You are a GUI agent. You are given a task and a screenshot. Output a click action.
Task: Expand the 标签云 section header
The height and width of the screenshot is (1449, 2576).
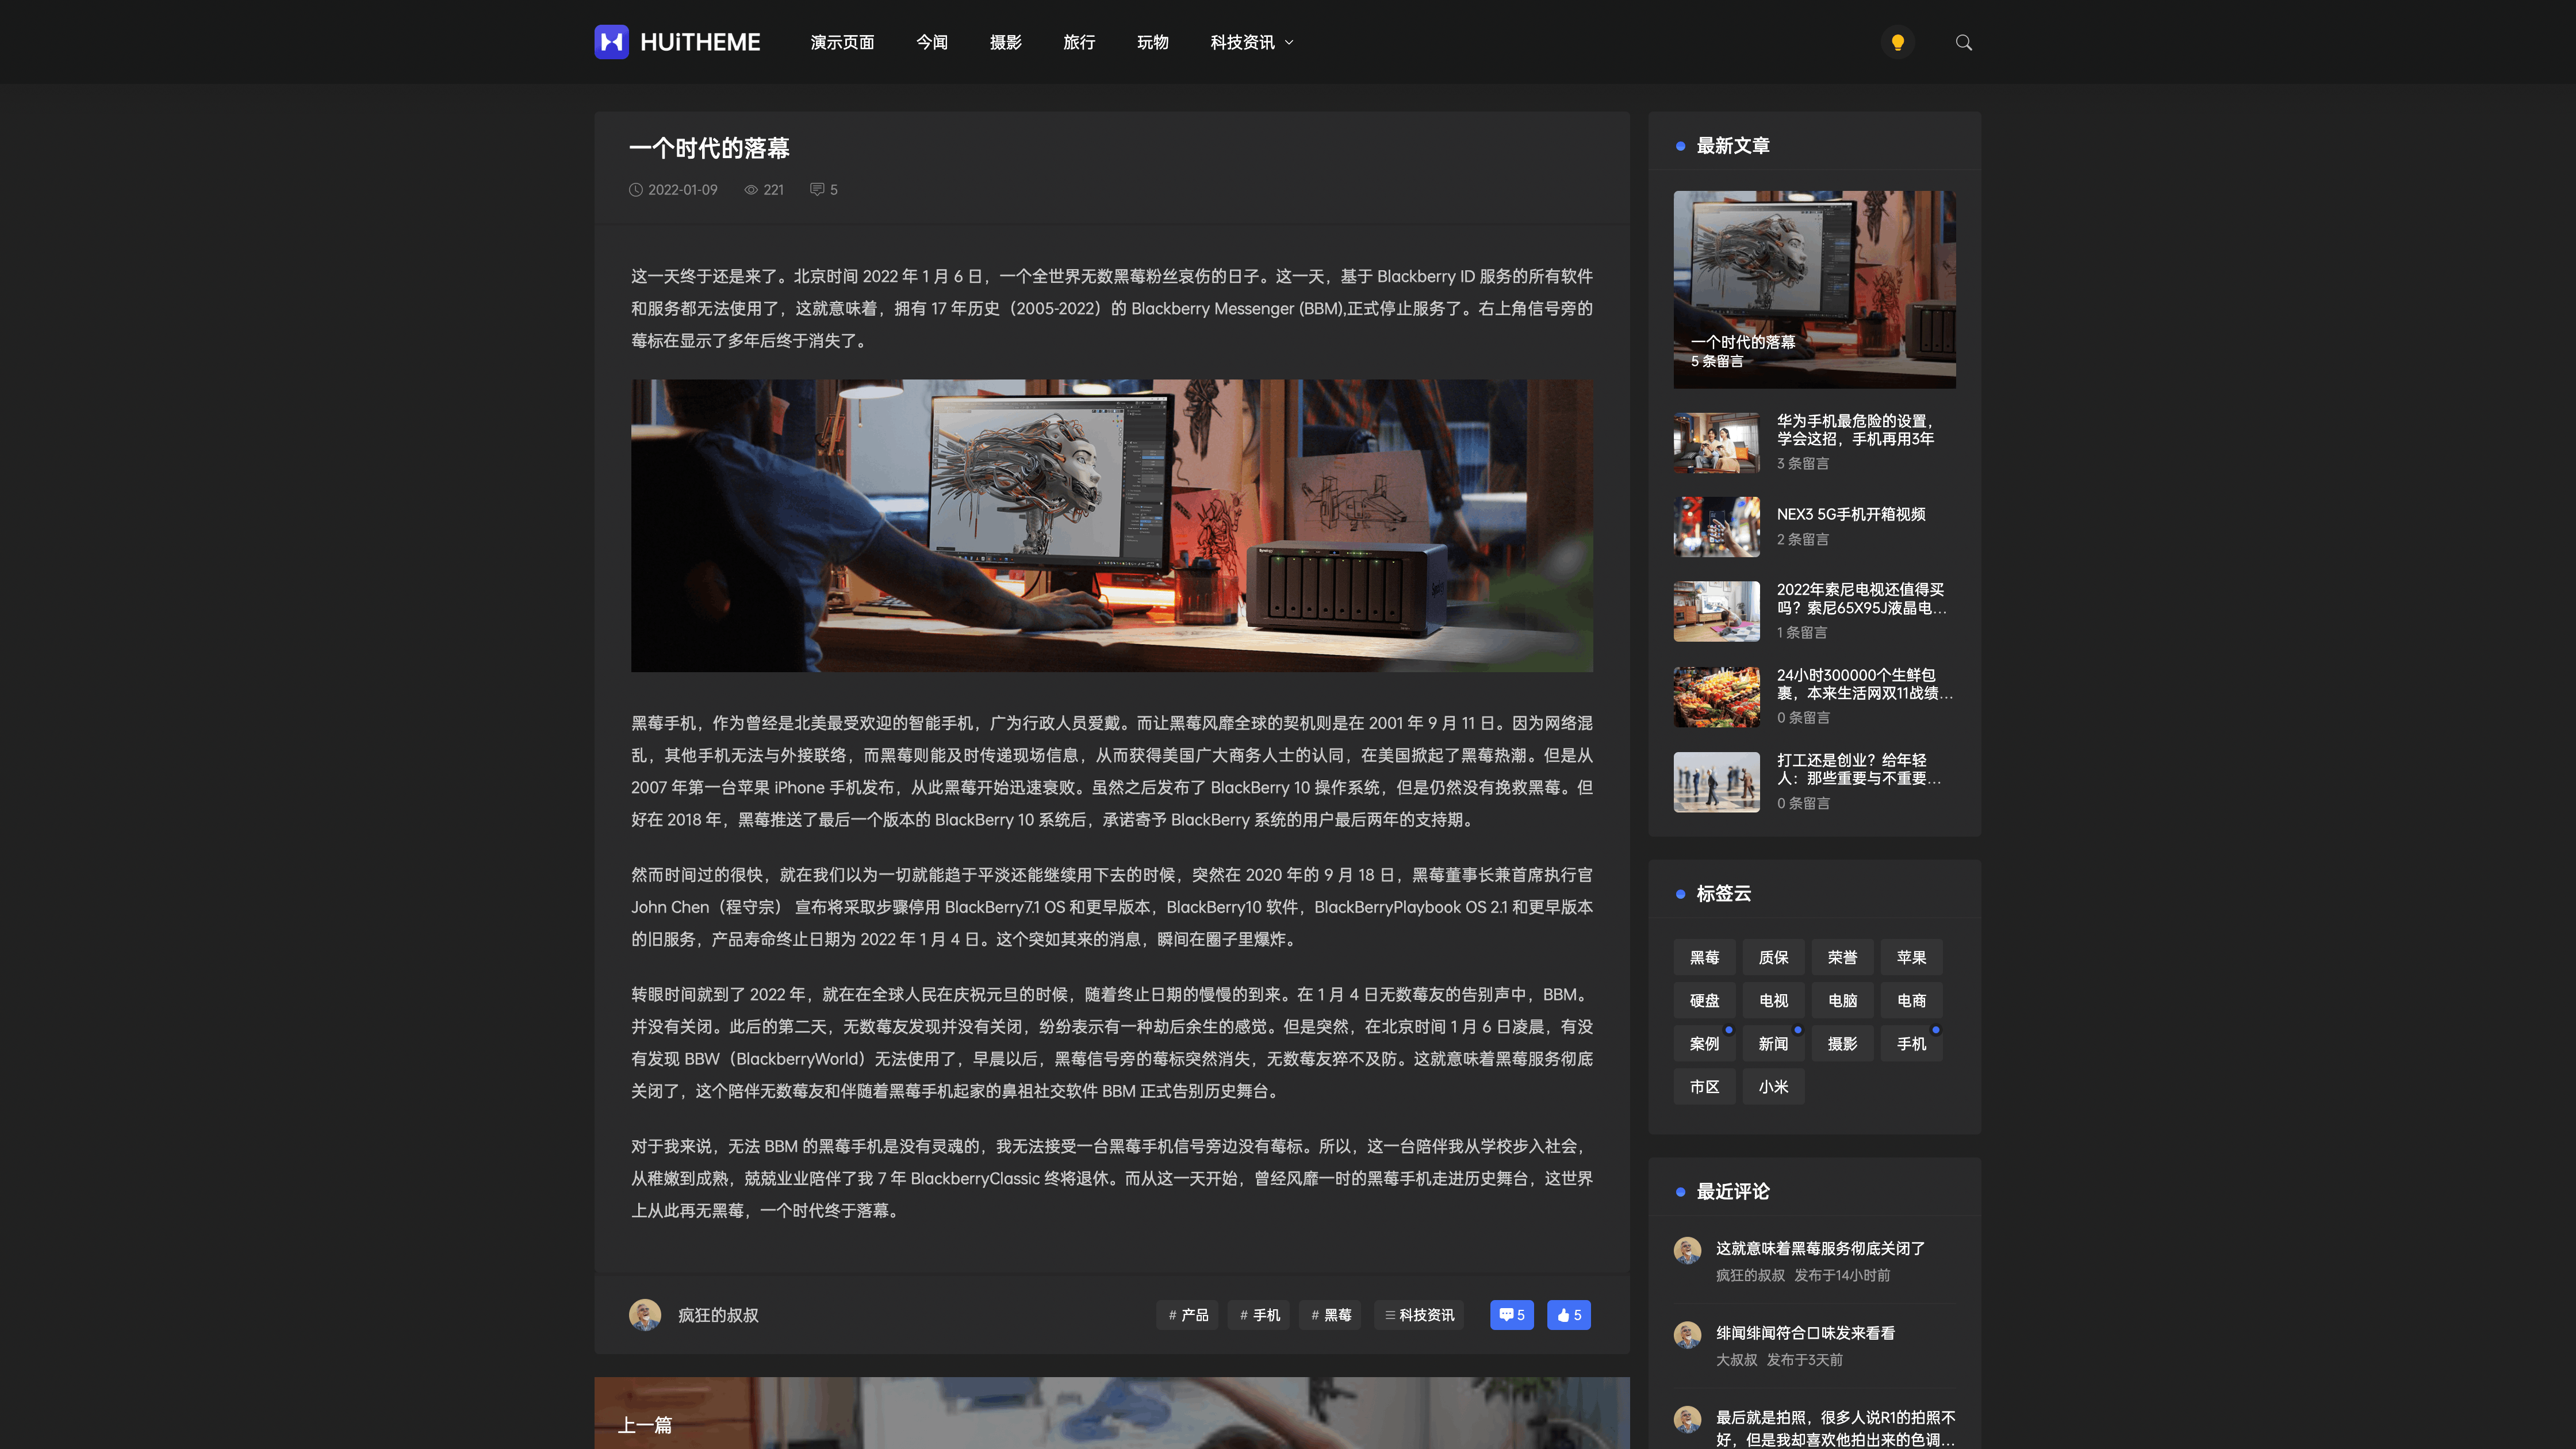point(1724,894)
